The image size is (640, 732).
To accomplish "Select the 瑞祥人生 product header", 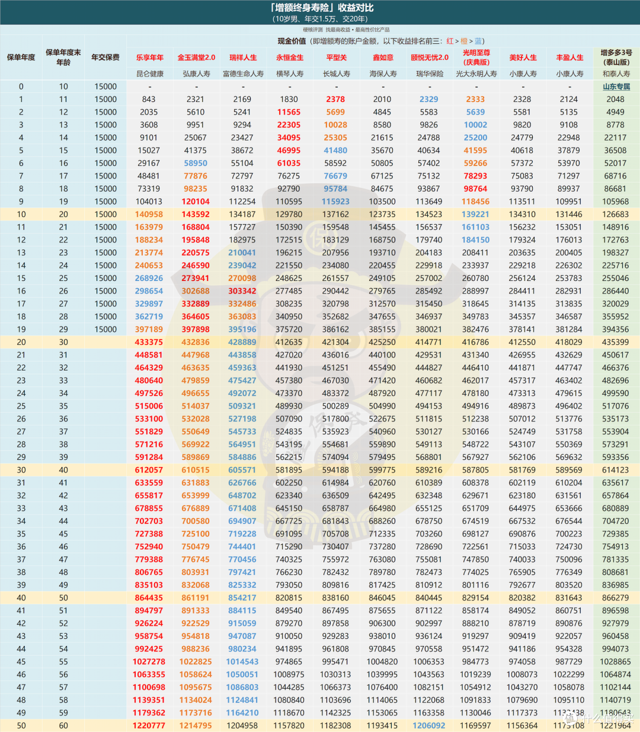I will (x=243, y=57).
